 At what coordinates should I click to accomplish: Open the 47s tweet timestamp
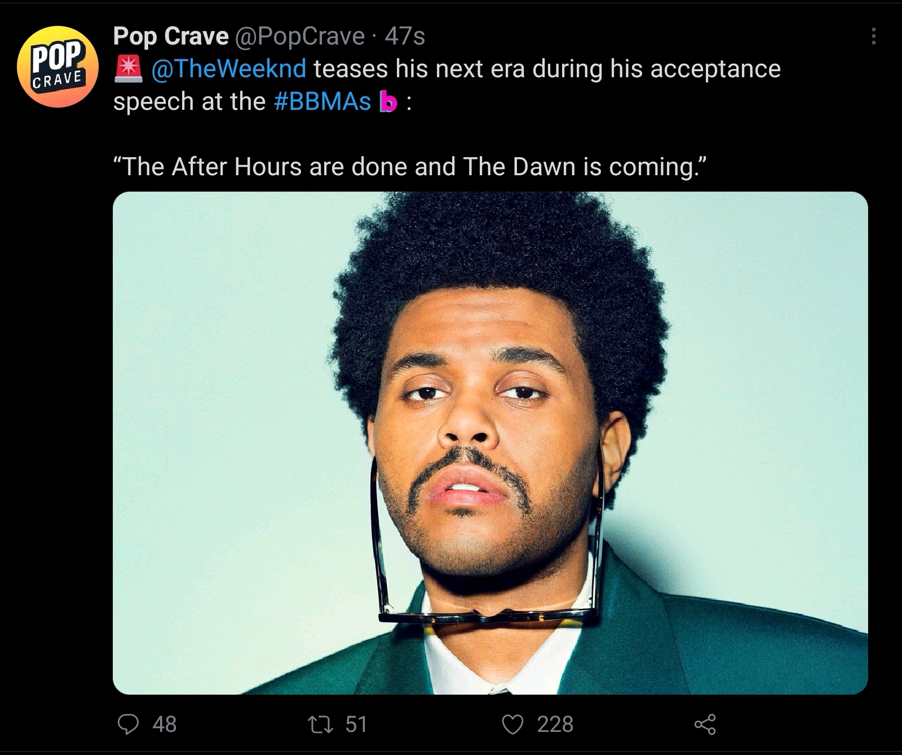[x=404, y=36]
